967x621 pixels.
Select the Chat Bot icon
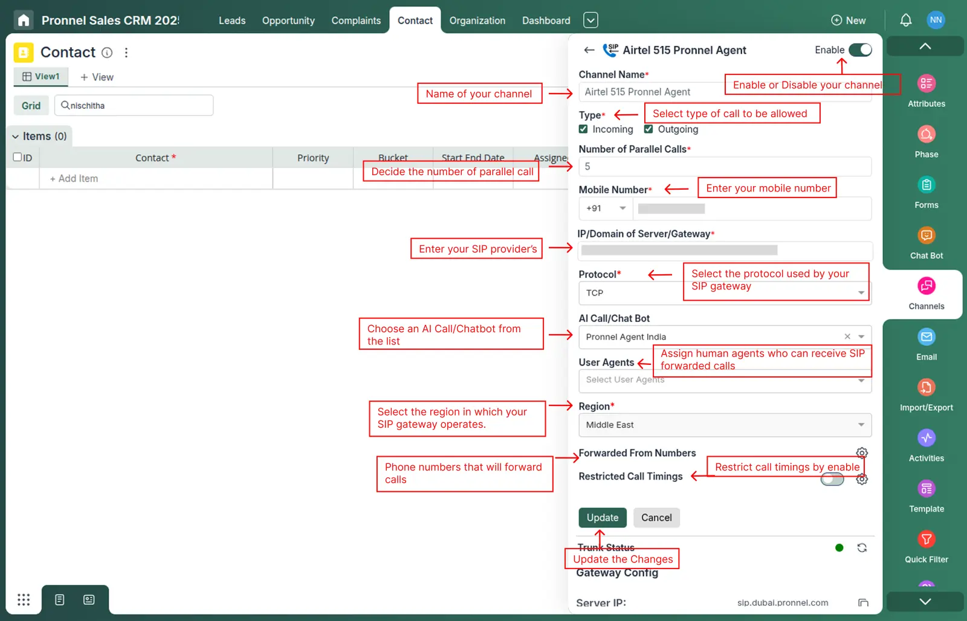coord(925,241)
